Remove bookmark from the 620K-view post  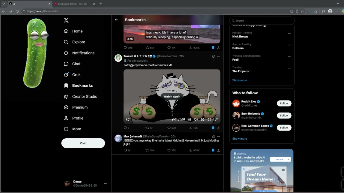coord(213,48)
